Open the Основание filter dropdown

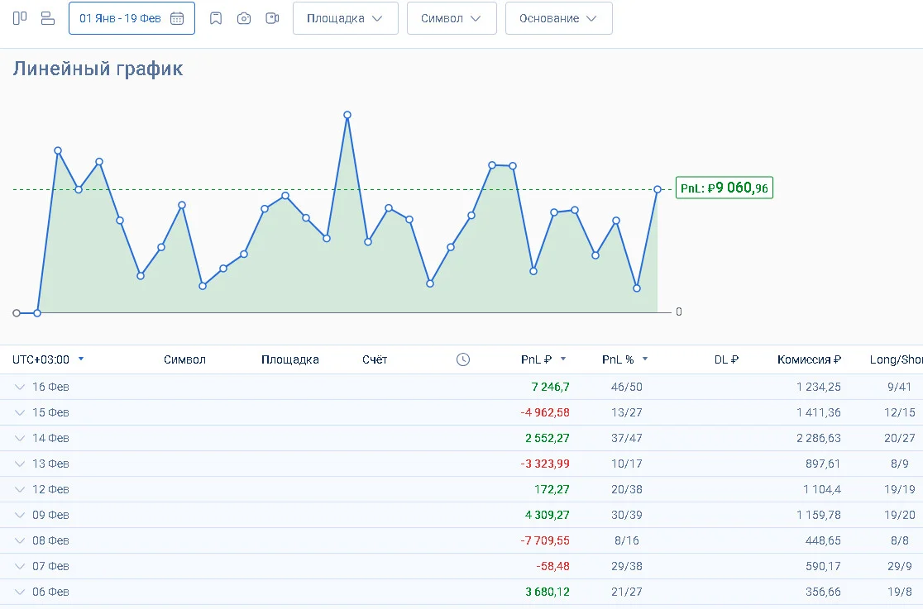point(558,18)
